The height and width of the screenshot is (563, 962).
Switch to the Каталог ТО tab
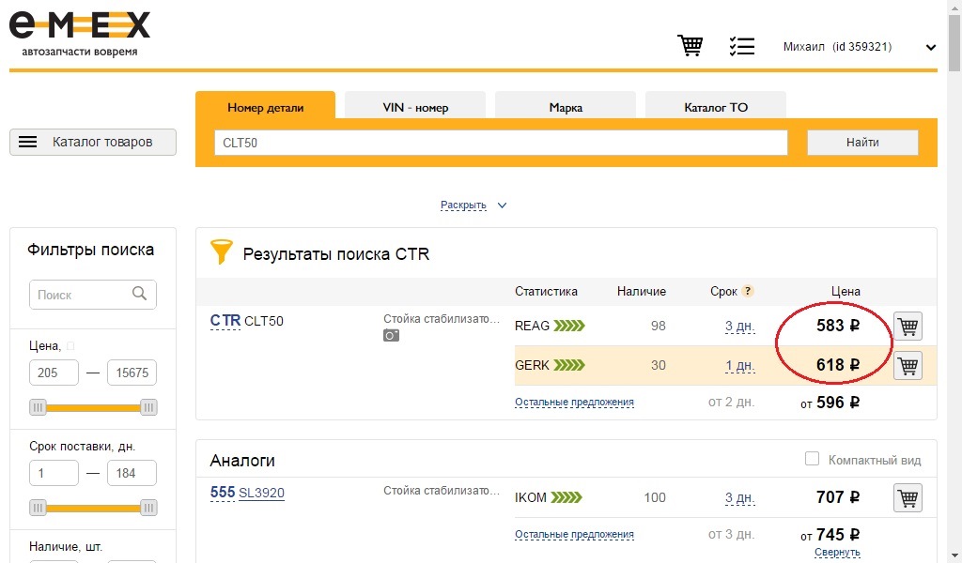tap(716, 107)
